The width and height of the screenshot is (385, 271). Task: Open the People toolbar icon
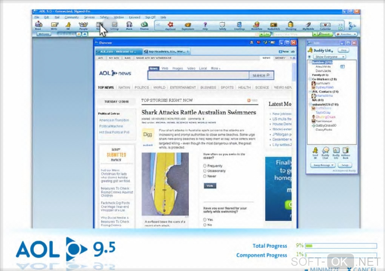(x=83, y=25)
